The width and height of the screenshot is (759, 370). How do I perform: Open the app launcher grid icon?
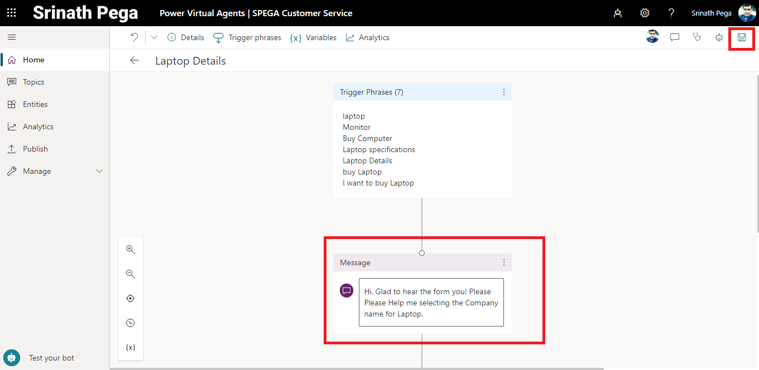coord(12,13)
